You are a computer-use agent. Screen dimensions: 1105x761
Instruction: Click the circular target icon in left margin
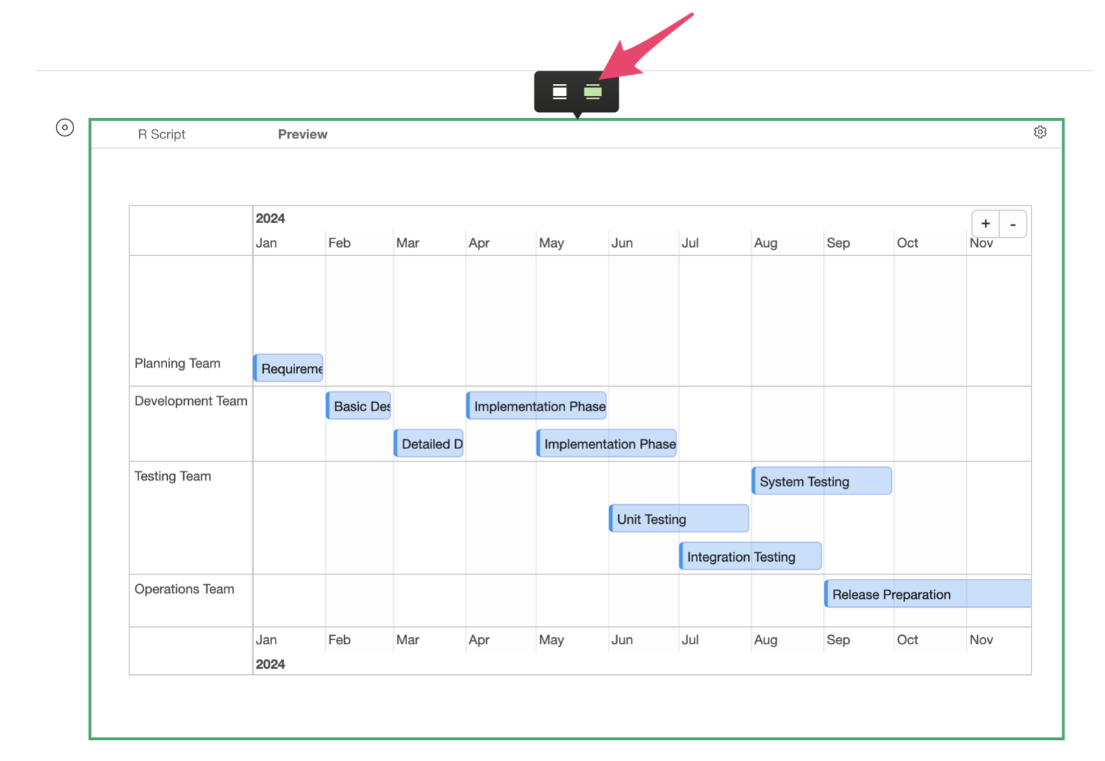[x=64, y=127]
